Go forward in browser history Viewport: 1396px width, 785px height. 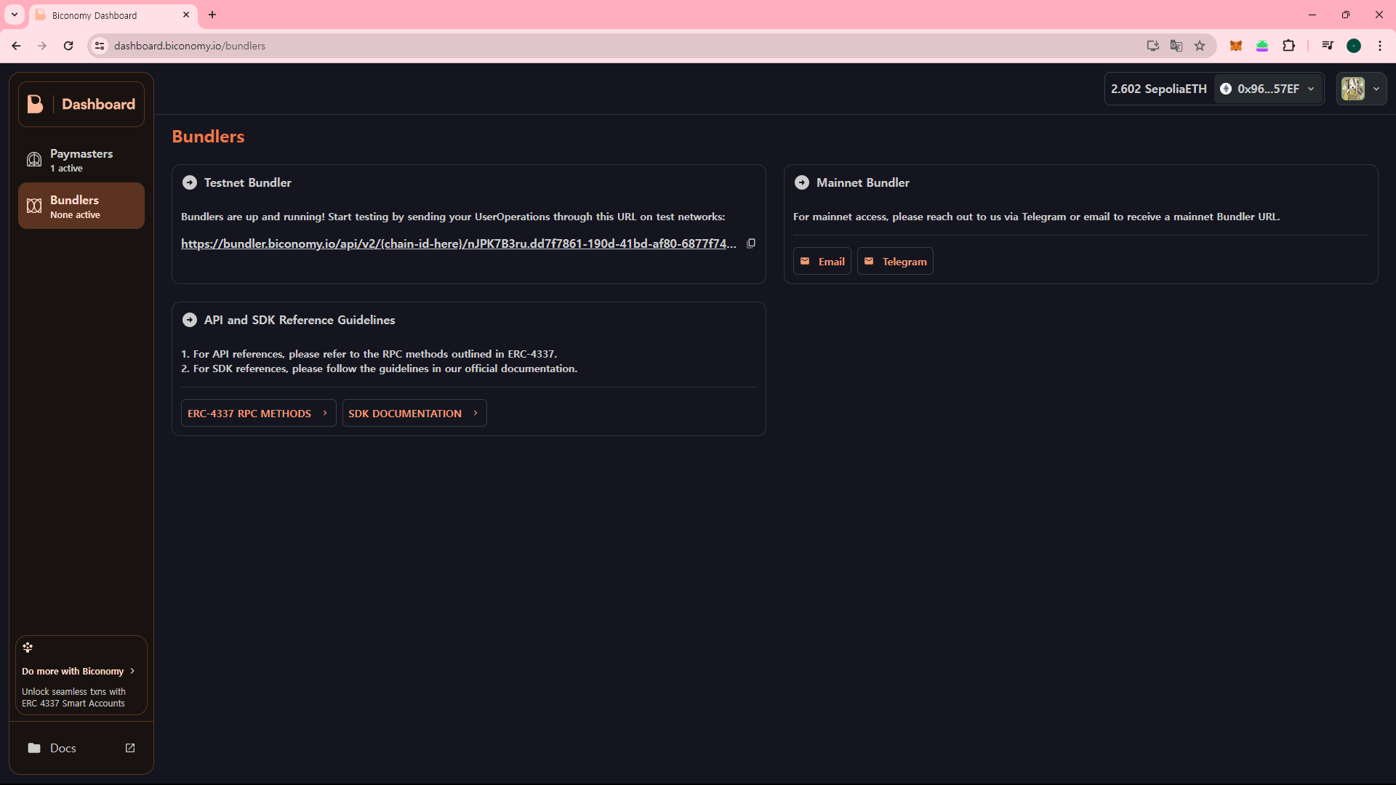point(42,46)
